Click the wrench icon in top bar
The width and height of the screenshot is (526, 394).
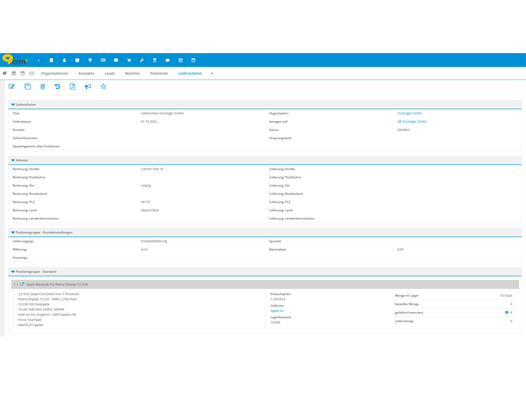tap(142, 60)
